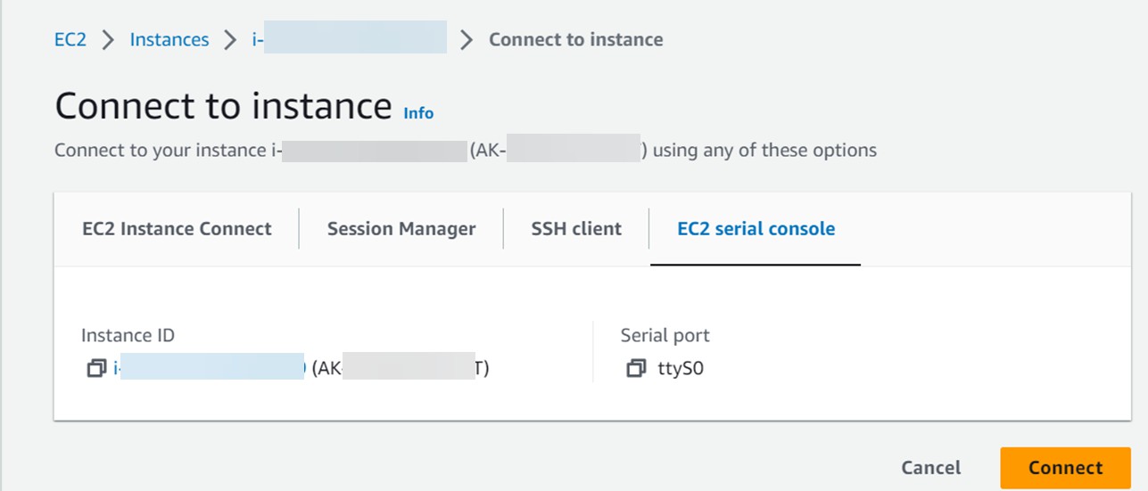
Task: Copy the Instance ID with copy icon
Action: pos(96,368)
